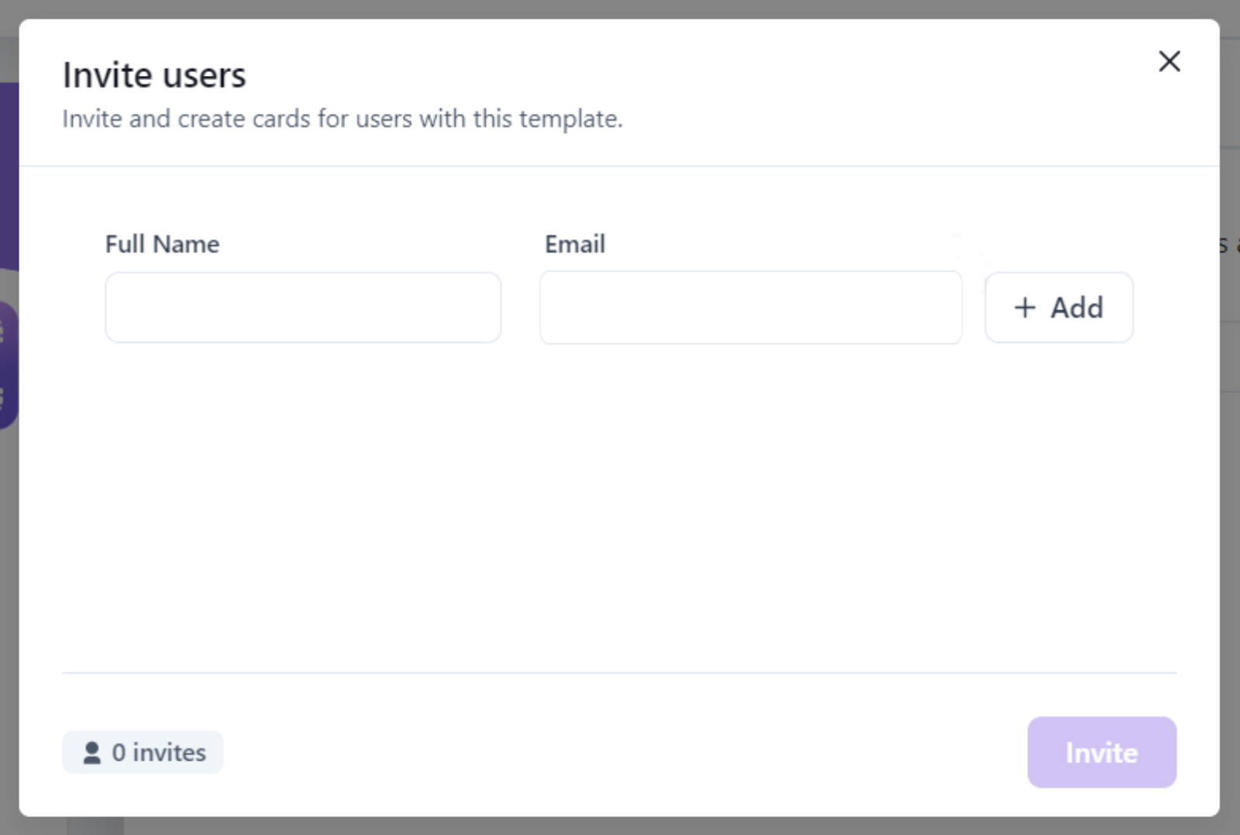Click the Email label text
Image resolution: width=1240 pixels, height=835 pixels.
tap(574, 244)
